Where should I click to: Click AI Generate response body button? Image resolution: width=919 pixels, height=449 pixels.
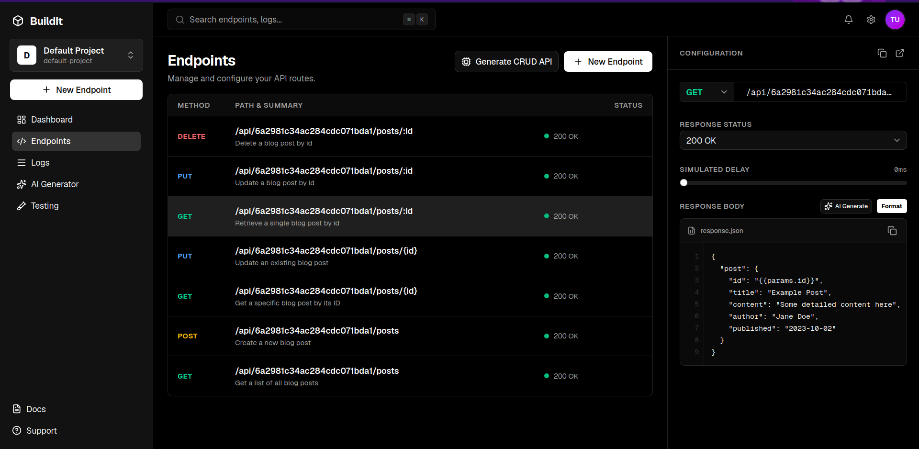846,206
